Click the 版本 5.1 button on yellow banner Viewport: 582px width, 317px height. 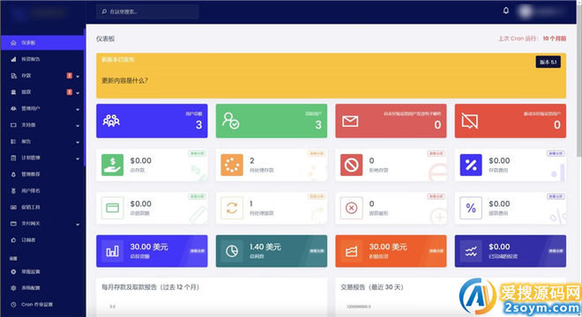point(548,62)
